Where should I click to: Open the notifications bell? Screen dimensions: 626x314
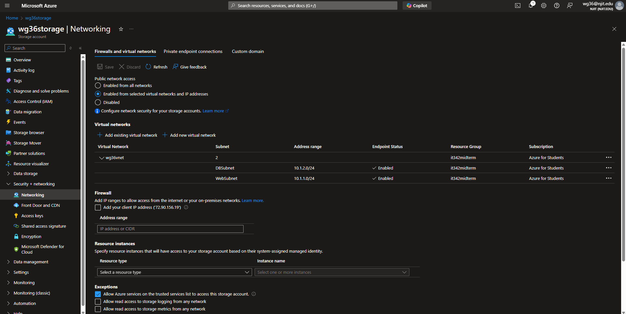(531, 6)
